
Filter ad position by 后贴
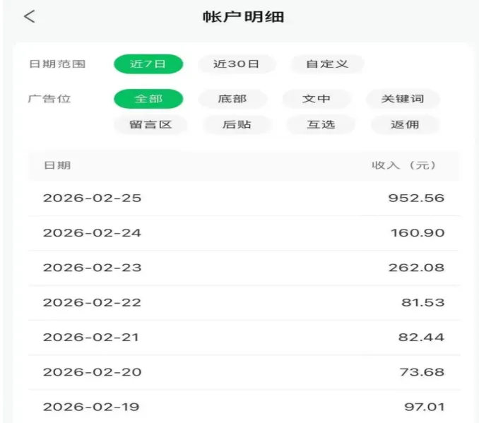click(x=237, y=124)
